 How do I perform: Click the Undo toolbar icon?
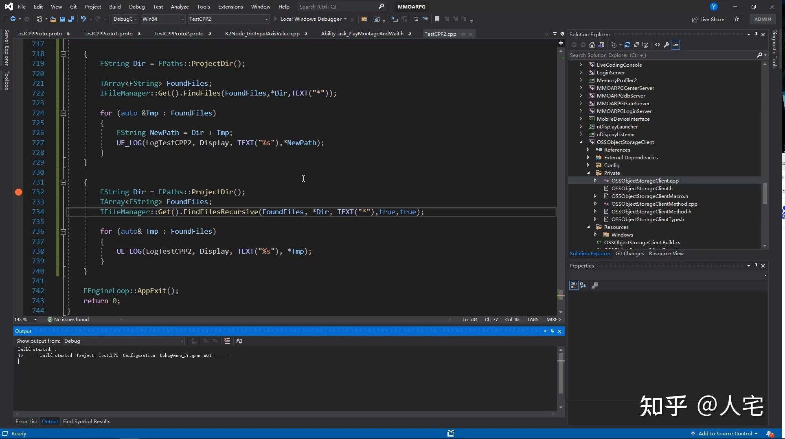[83, 19]
